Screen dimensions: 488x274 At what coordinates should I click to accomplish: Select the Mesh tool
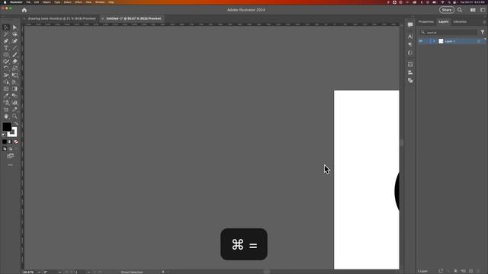pos(6,89)
